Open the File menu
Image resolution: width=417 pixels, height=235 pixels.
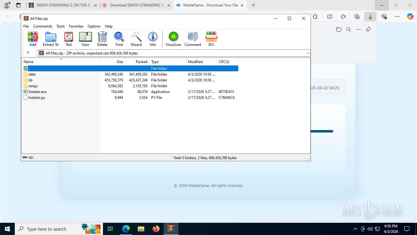tap(26, 26)
